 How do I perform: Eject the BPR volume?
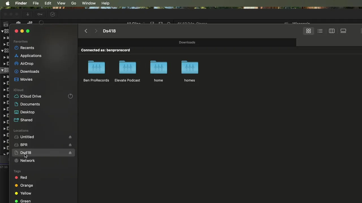tap(70, 145)
